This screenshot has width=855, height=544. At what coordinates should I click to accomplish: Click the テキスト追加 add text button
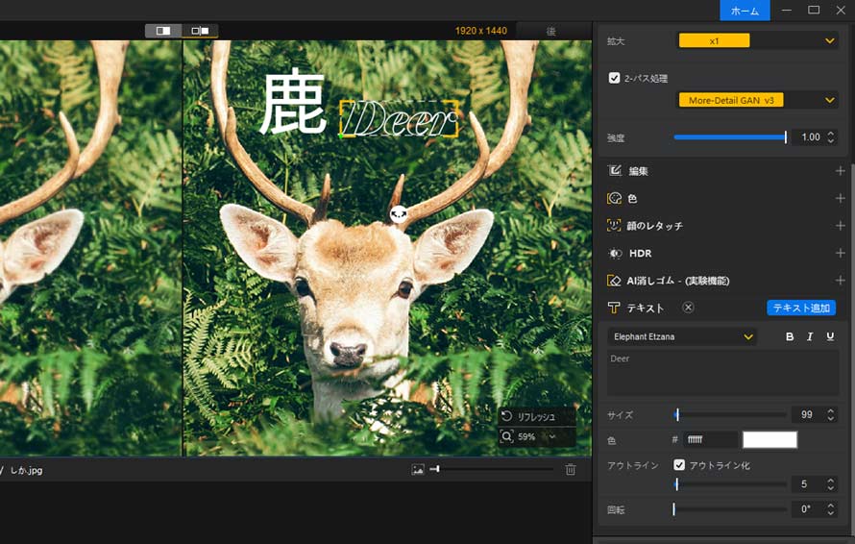coord(801,308)
